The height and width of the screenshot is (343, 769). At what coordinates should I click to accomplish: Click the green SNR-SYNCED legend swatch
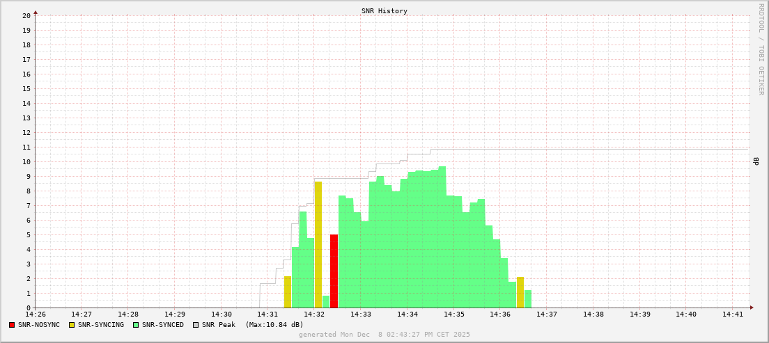coord(136,325)
